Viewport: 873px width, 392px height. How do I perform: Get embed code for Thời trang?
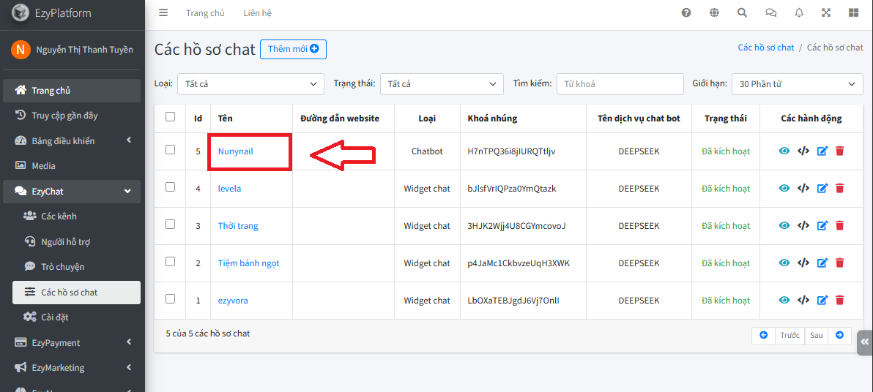point(803,226)
